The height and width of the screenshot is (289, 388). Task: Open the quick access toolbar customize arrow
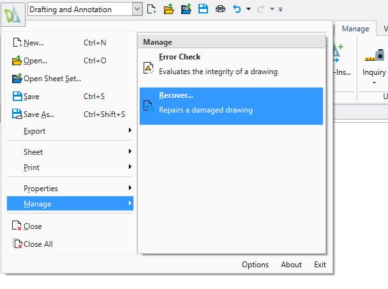click(x=281, y=10)
